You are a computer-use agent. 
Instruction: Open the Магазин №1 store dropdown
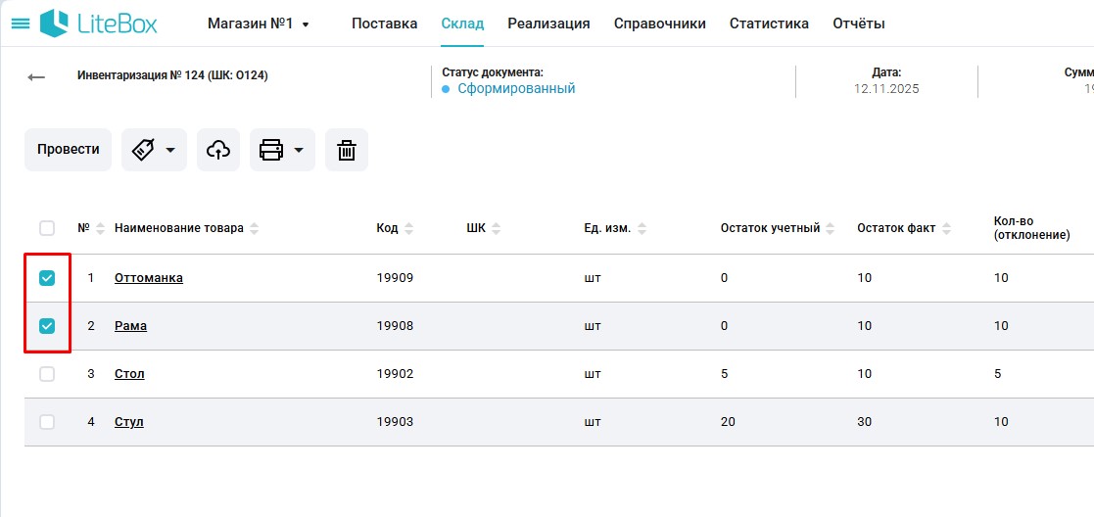(259, 23)
